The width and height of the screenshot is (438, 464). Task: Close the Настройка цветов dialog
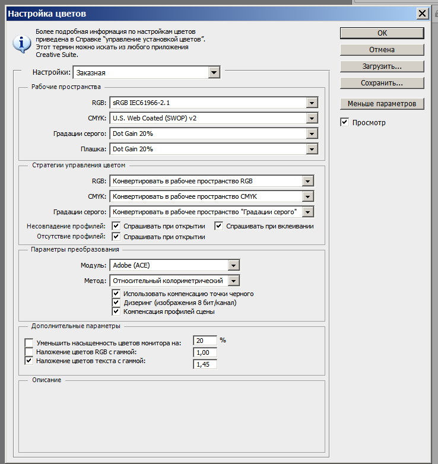422,13
